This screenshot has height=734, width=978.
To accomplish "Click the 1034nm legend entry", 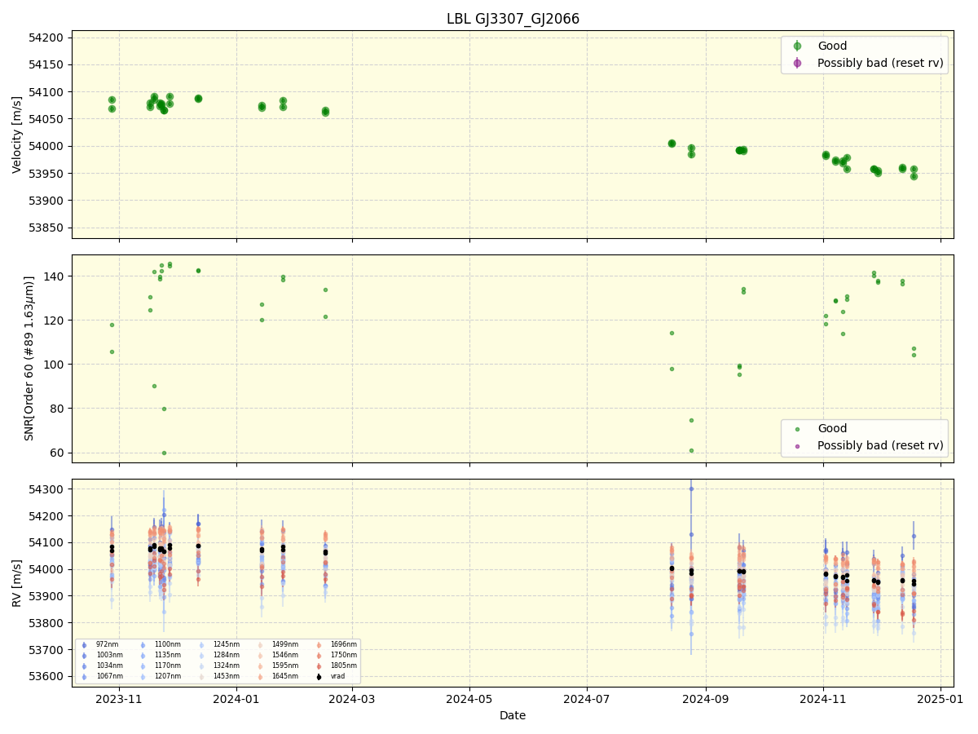I will tap(109, 665).
